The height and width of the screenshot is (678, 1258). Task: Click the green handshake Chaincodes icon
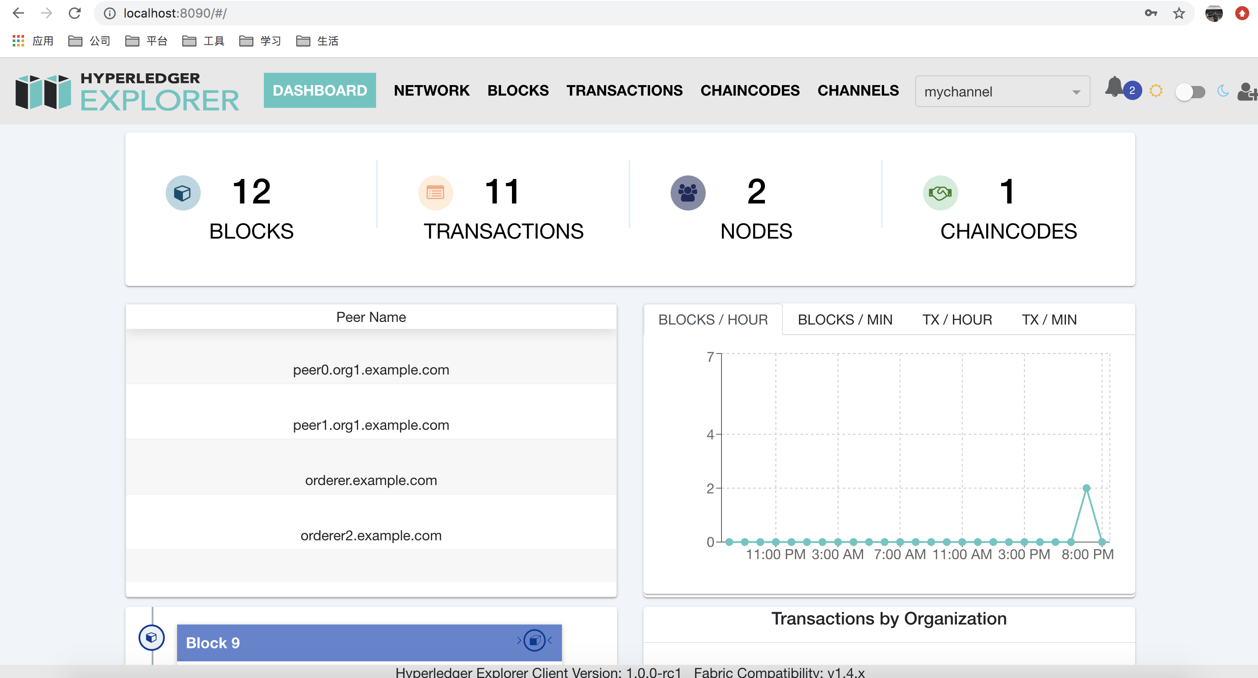pos(940,193)
